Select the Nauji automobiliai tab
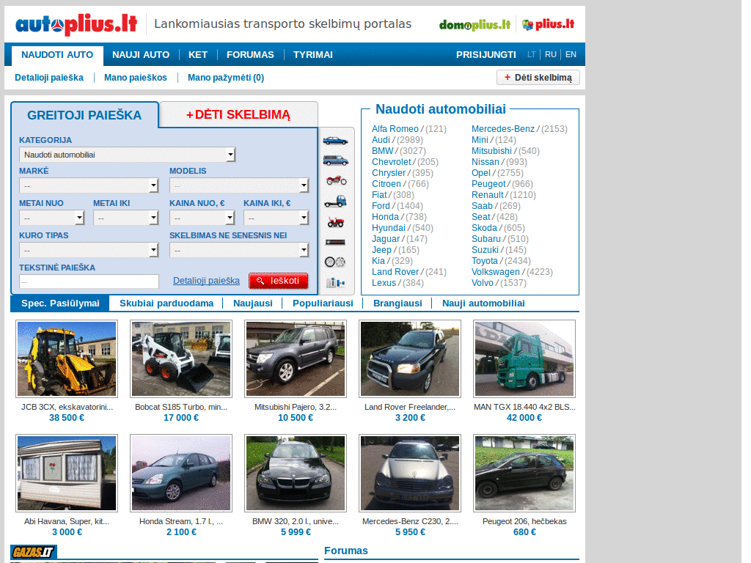The width and height of the screenshot is (751, 563). click(483, 303)
